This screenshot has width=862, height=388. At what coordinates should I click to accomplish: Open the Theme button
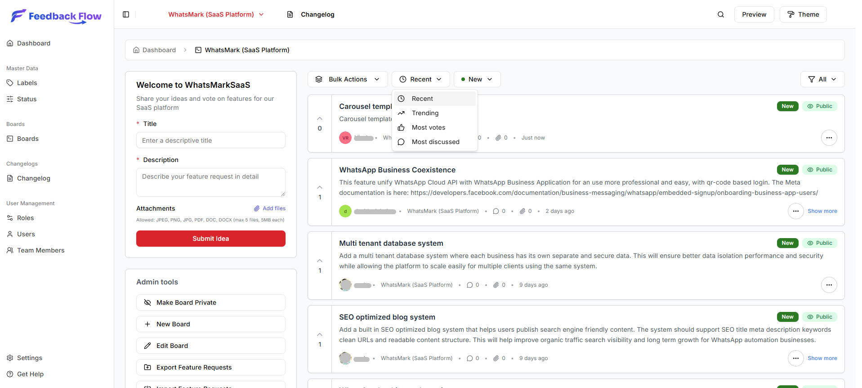pos(803,14)
